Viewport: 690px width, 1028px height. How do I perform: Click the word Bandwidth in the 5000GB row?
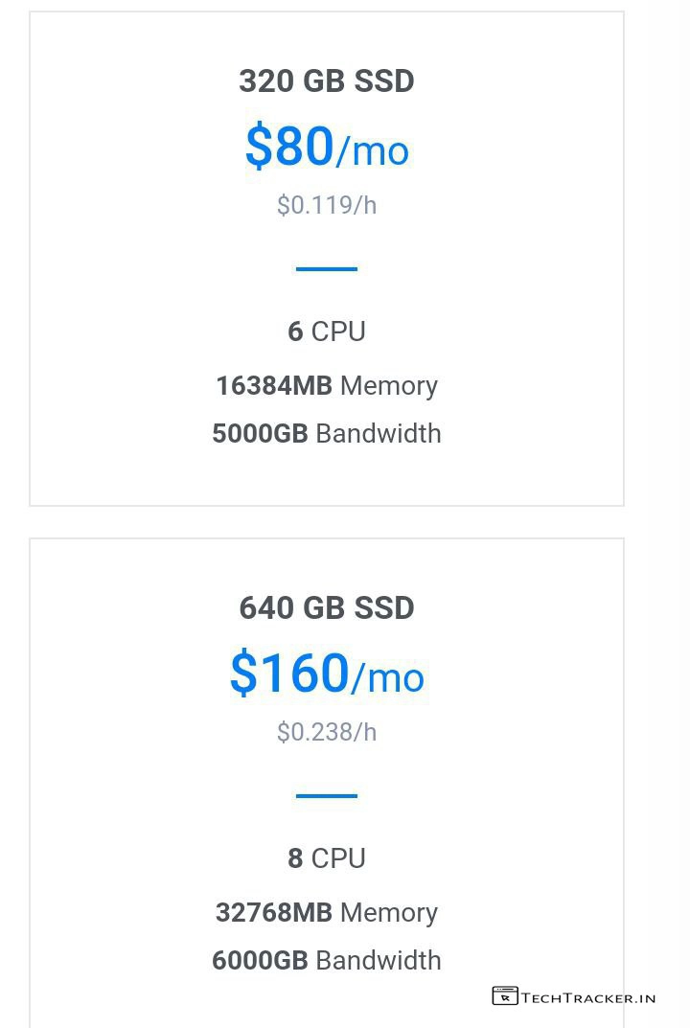[x=378, y=433]
